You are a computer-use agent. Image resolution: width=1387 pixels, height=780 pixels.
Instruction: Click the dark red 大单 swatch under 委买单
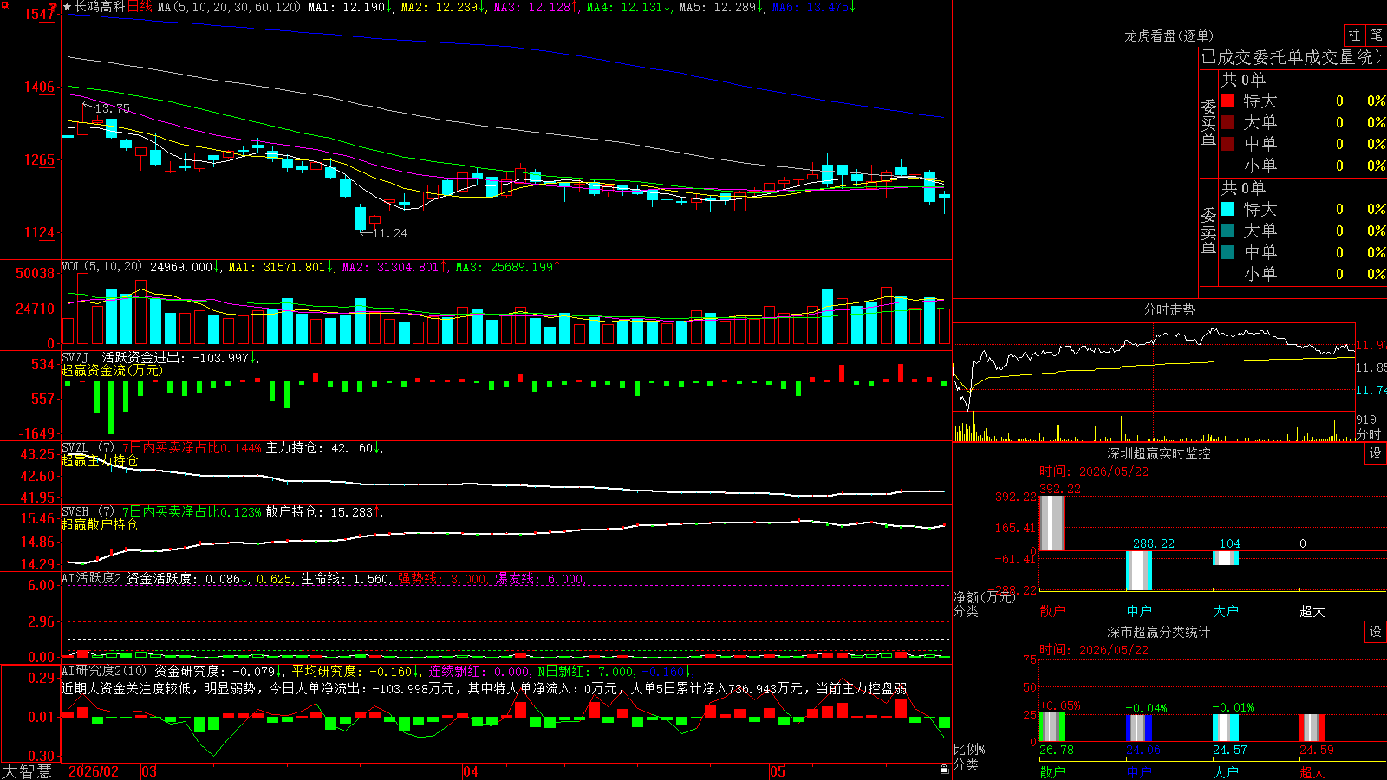1227,122
